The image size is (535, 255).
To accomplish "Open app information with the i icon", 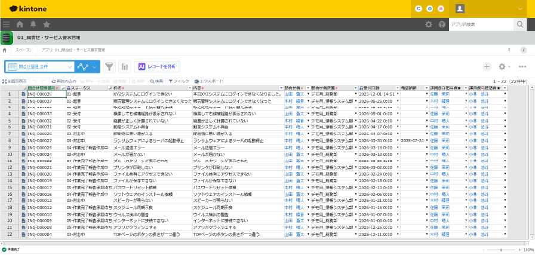I will (524, 50).
